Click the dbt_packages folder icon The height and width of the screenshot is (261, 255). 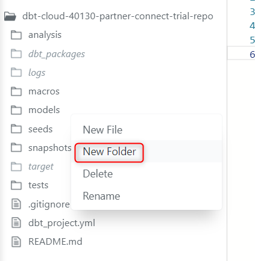[x=16, y=54]
